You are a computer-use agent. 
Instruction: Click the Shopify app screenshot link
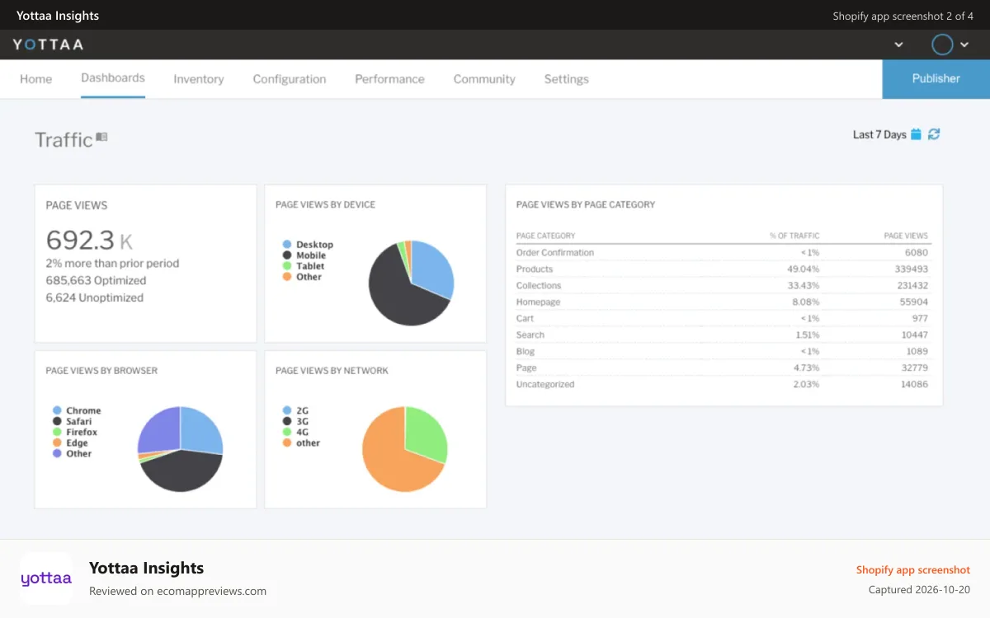coord(913,569)
